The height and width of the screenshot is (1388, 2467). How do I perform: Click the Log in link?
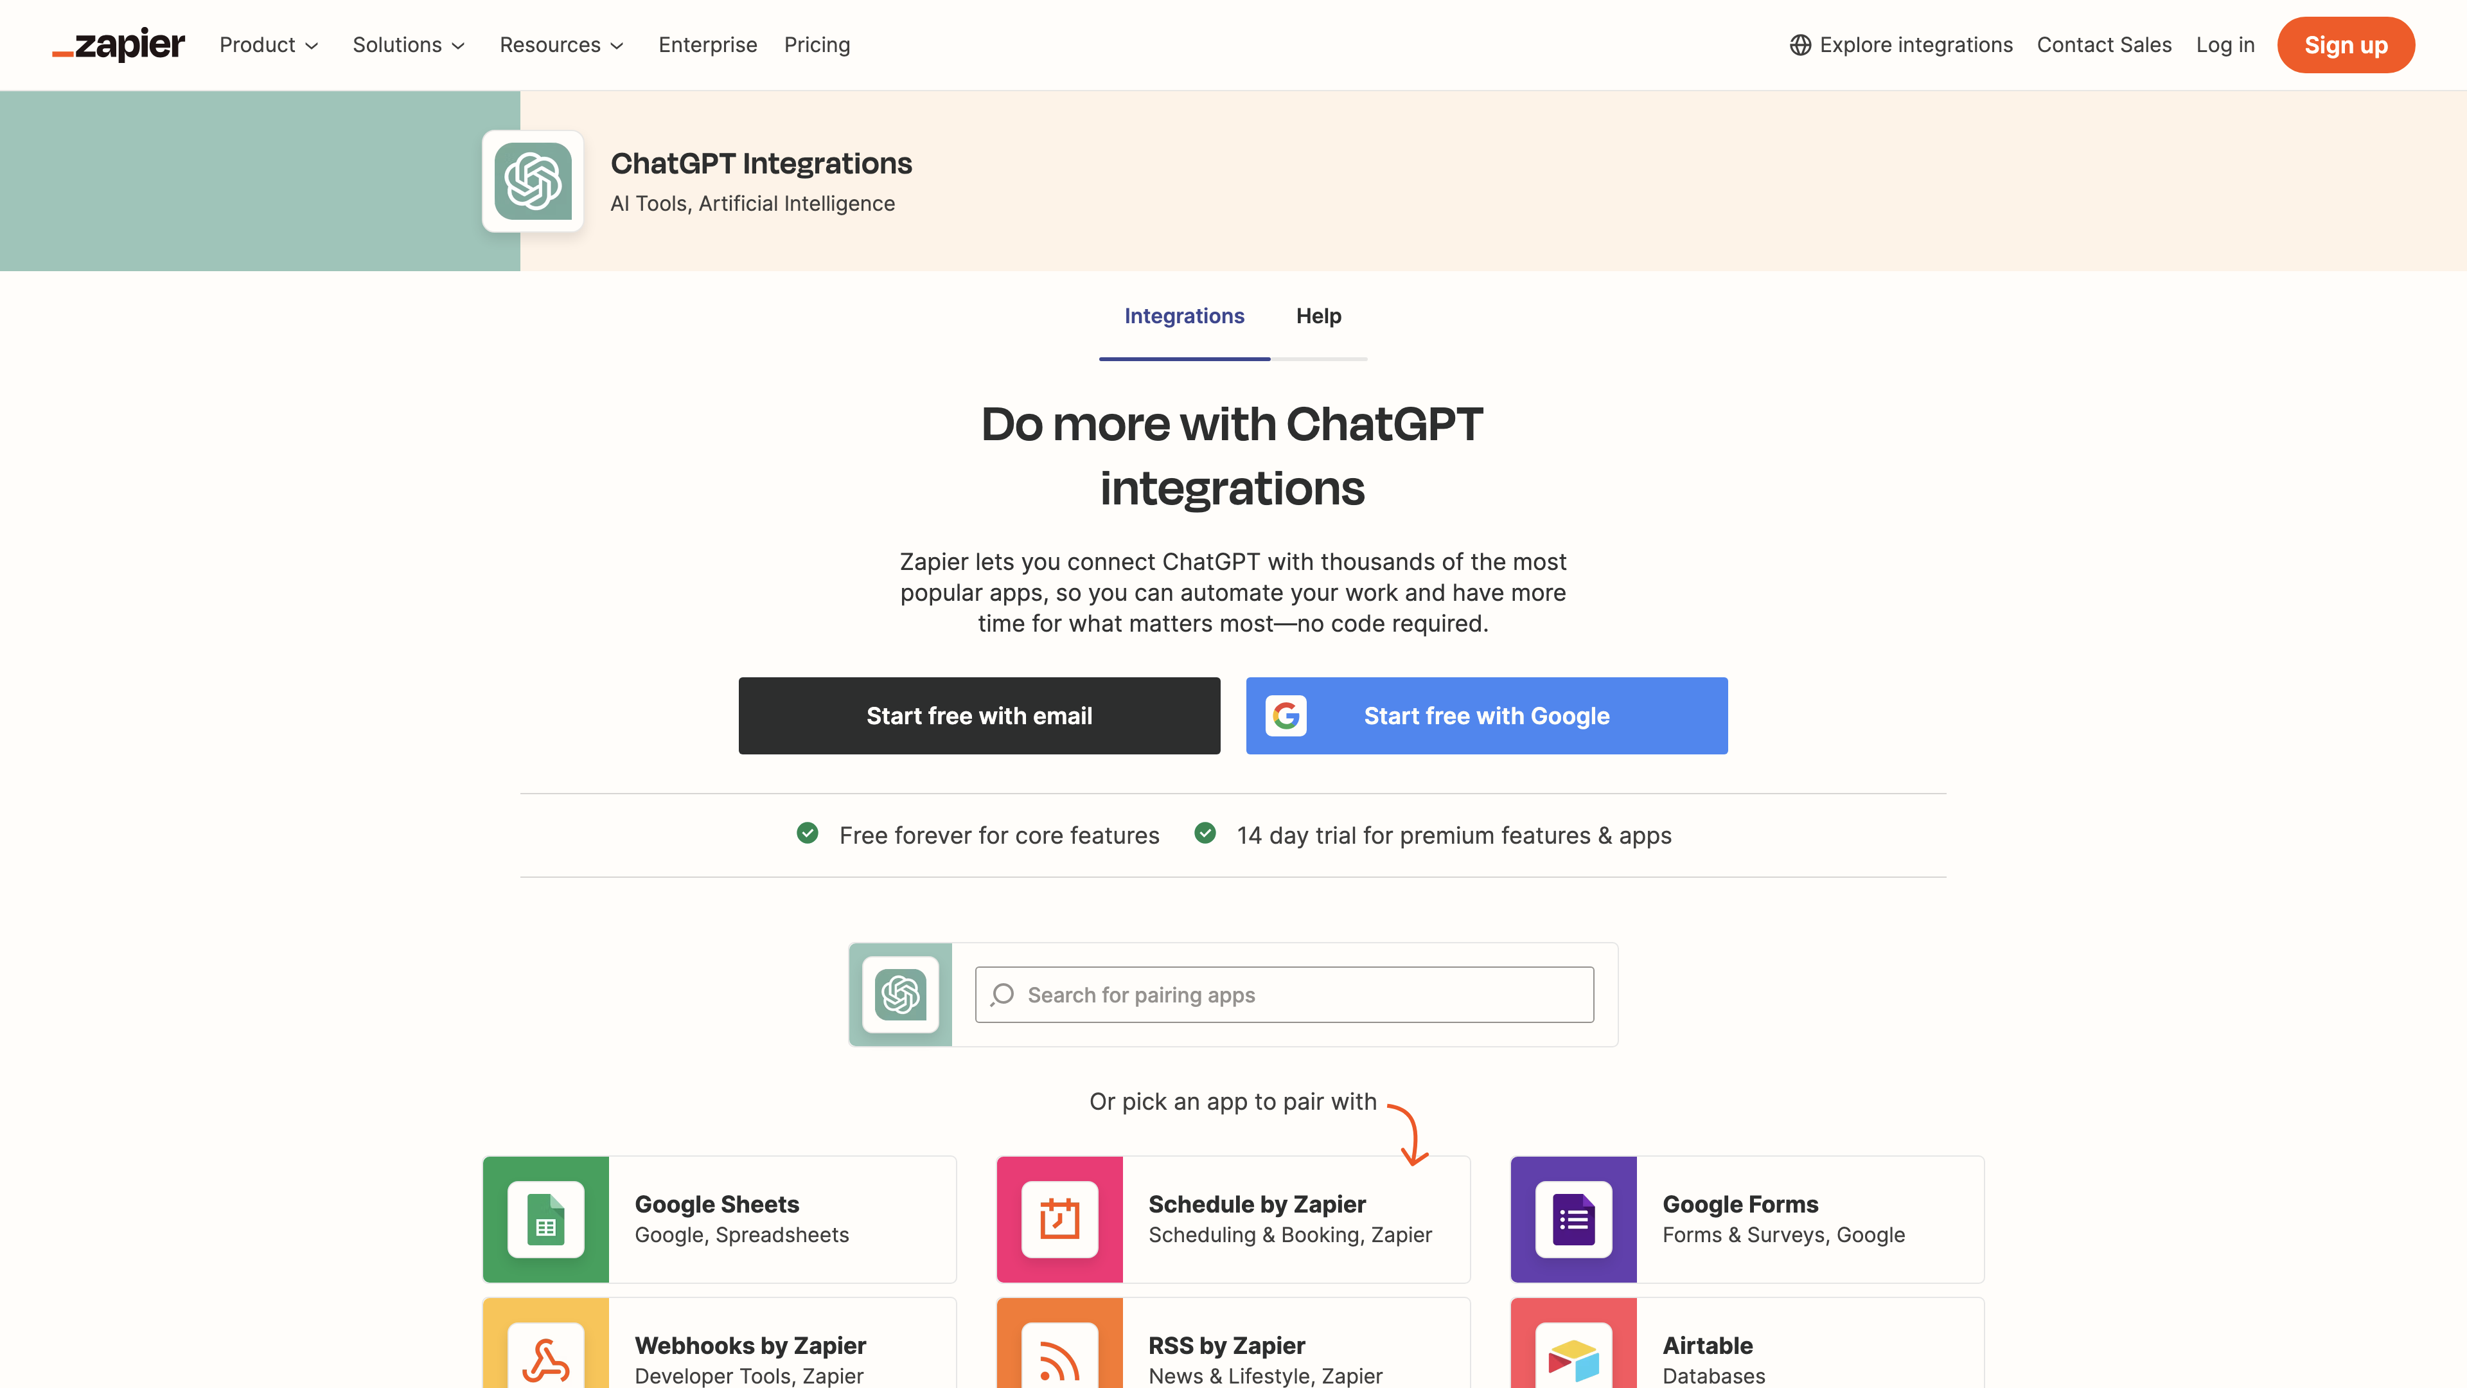(x=2225, y=45)
